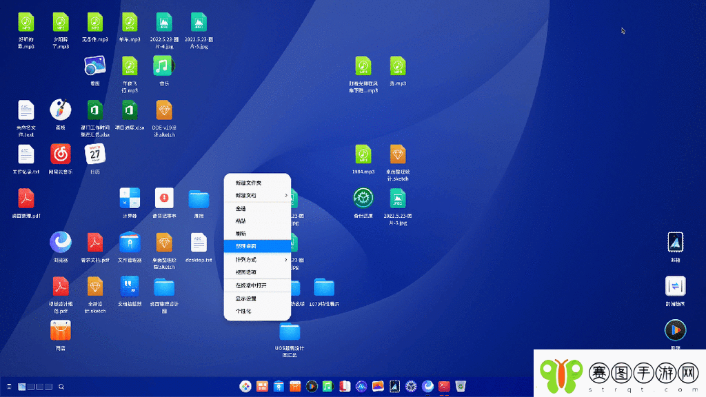The image size is (706, 397).
Task: Expand the 新建文档 submenu arrow
Action: pyautogui.click(x=286, y=195)
